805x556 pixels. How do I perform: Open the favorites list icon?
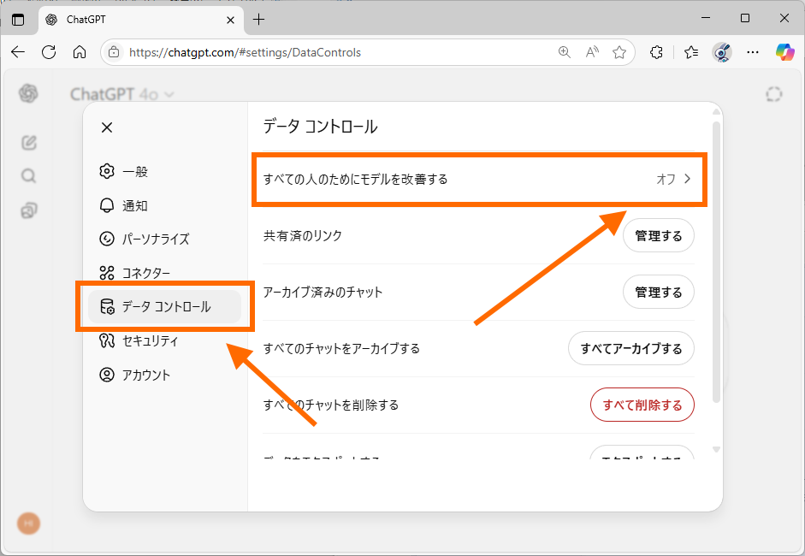click(691, 52)
